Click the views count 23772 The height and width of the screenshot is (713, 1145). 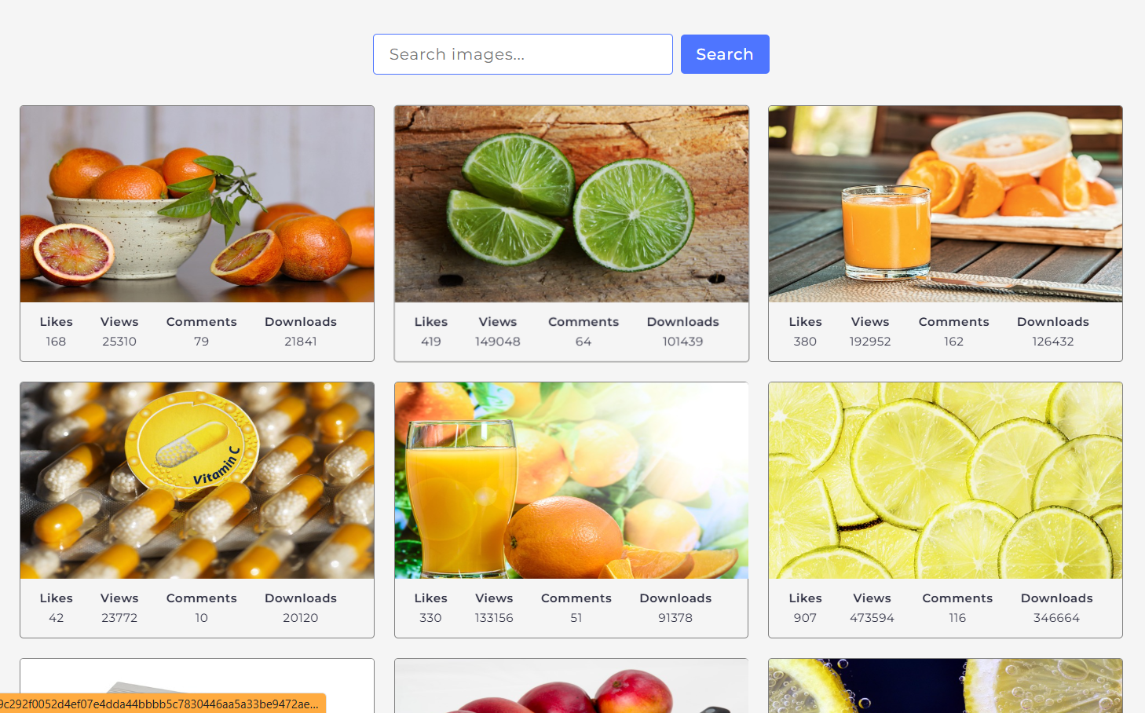[x=119, y=618]
